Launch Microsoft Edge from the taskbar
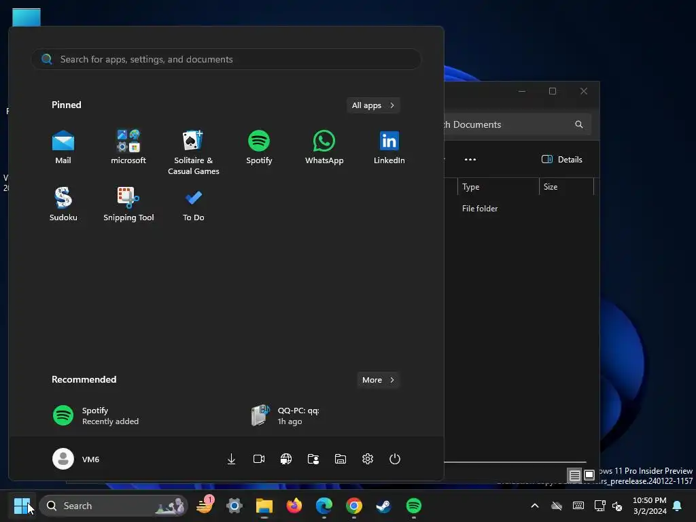 [x=324, y=506]
